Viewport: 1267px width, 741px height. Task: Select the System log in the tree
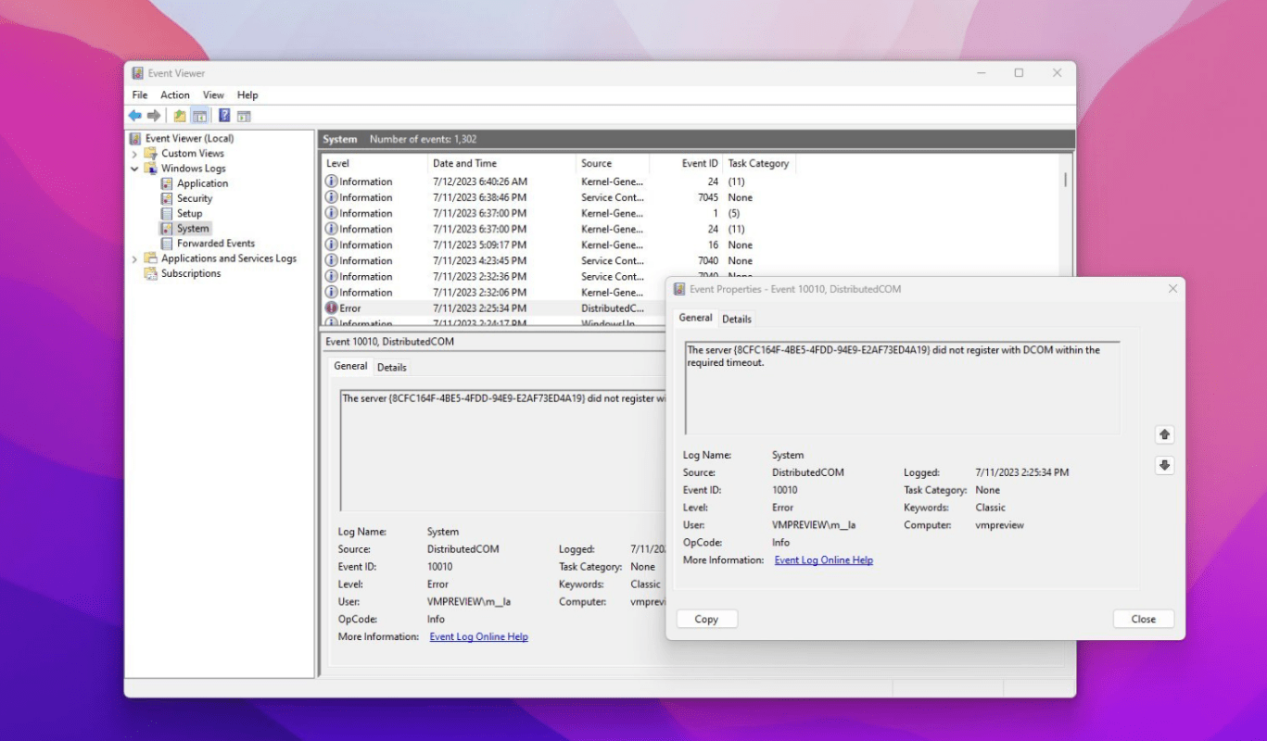[193, 228]
